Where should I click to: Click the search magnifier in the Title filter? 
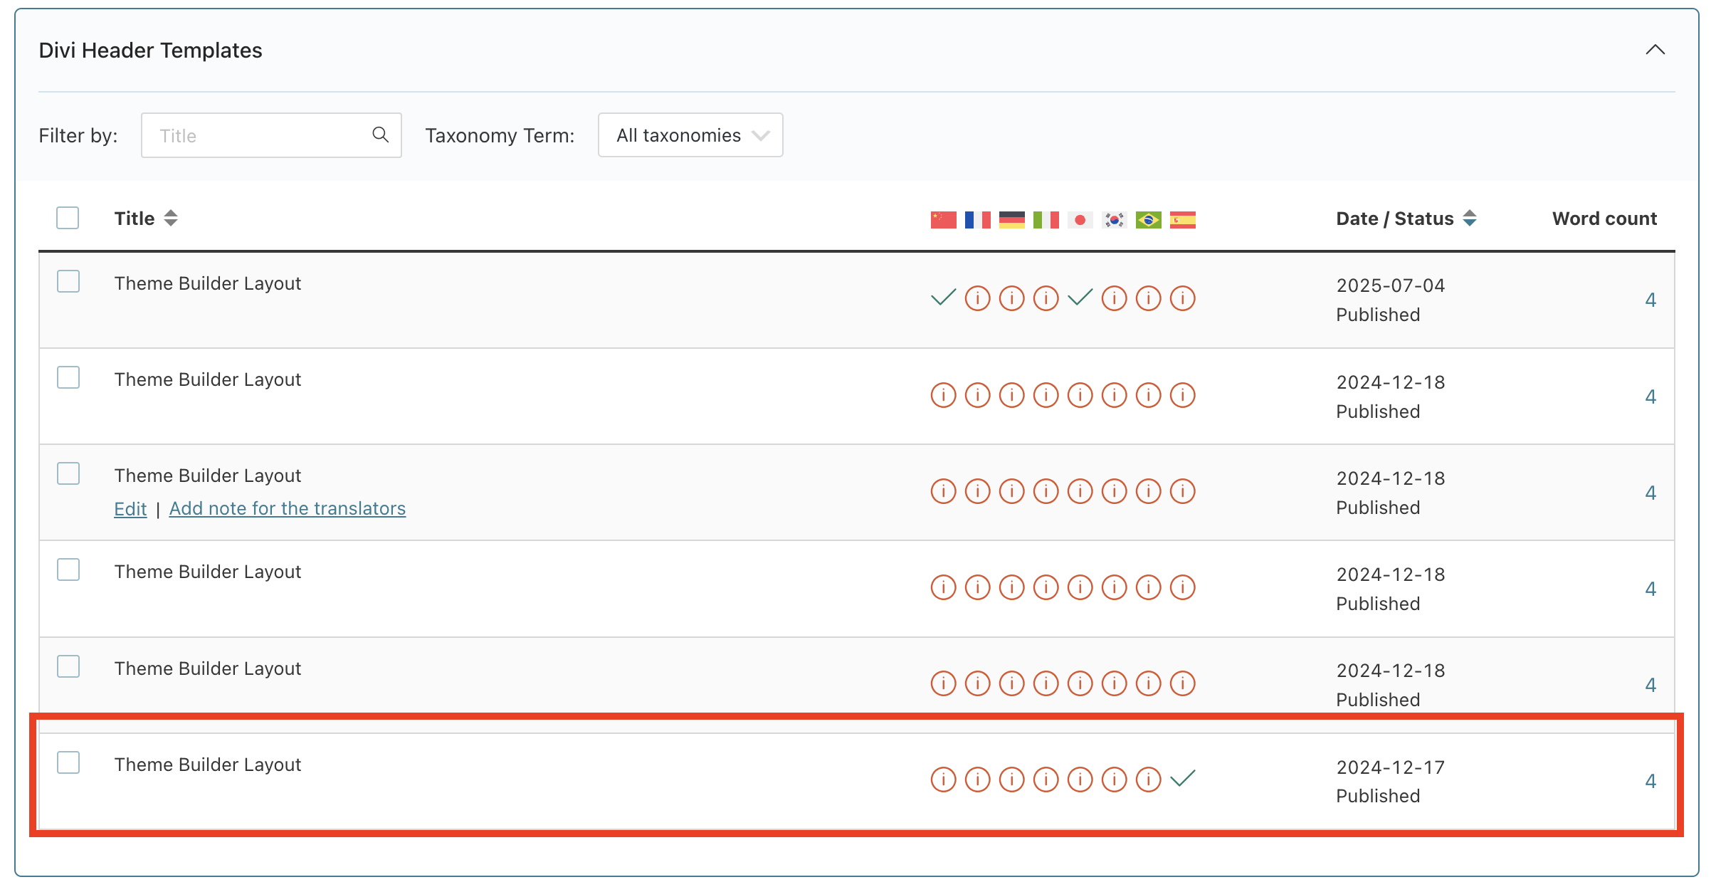381,135
